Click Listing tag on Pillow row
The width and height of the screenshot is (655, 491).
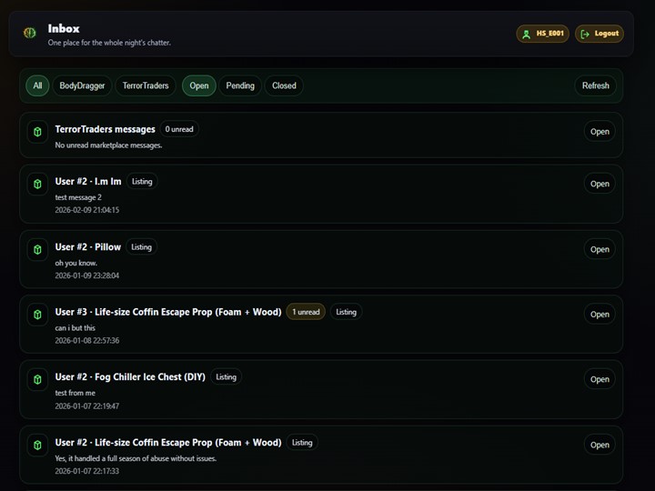[141, 247]
